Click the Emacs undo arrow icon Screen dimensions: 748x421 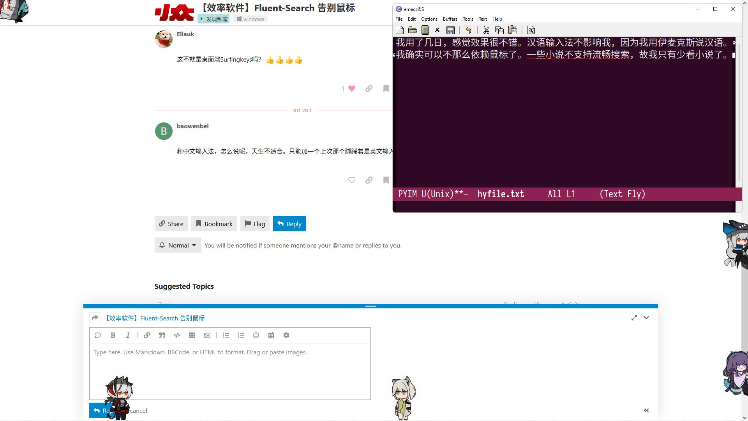468,30
